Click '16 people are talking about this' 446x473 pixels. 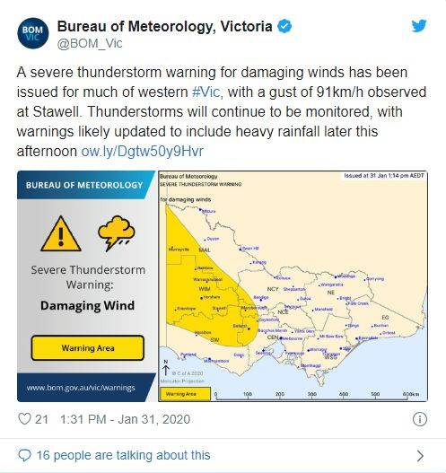pyautogui.click(x=123, y=456)
